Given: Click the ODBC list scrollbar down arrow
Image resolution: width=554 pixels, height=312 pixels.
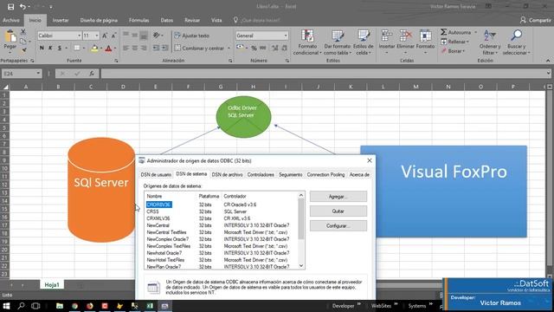Looking at the screenshot, I should 301,266.
